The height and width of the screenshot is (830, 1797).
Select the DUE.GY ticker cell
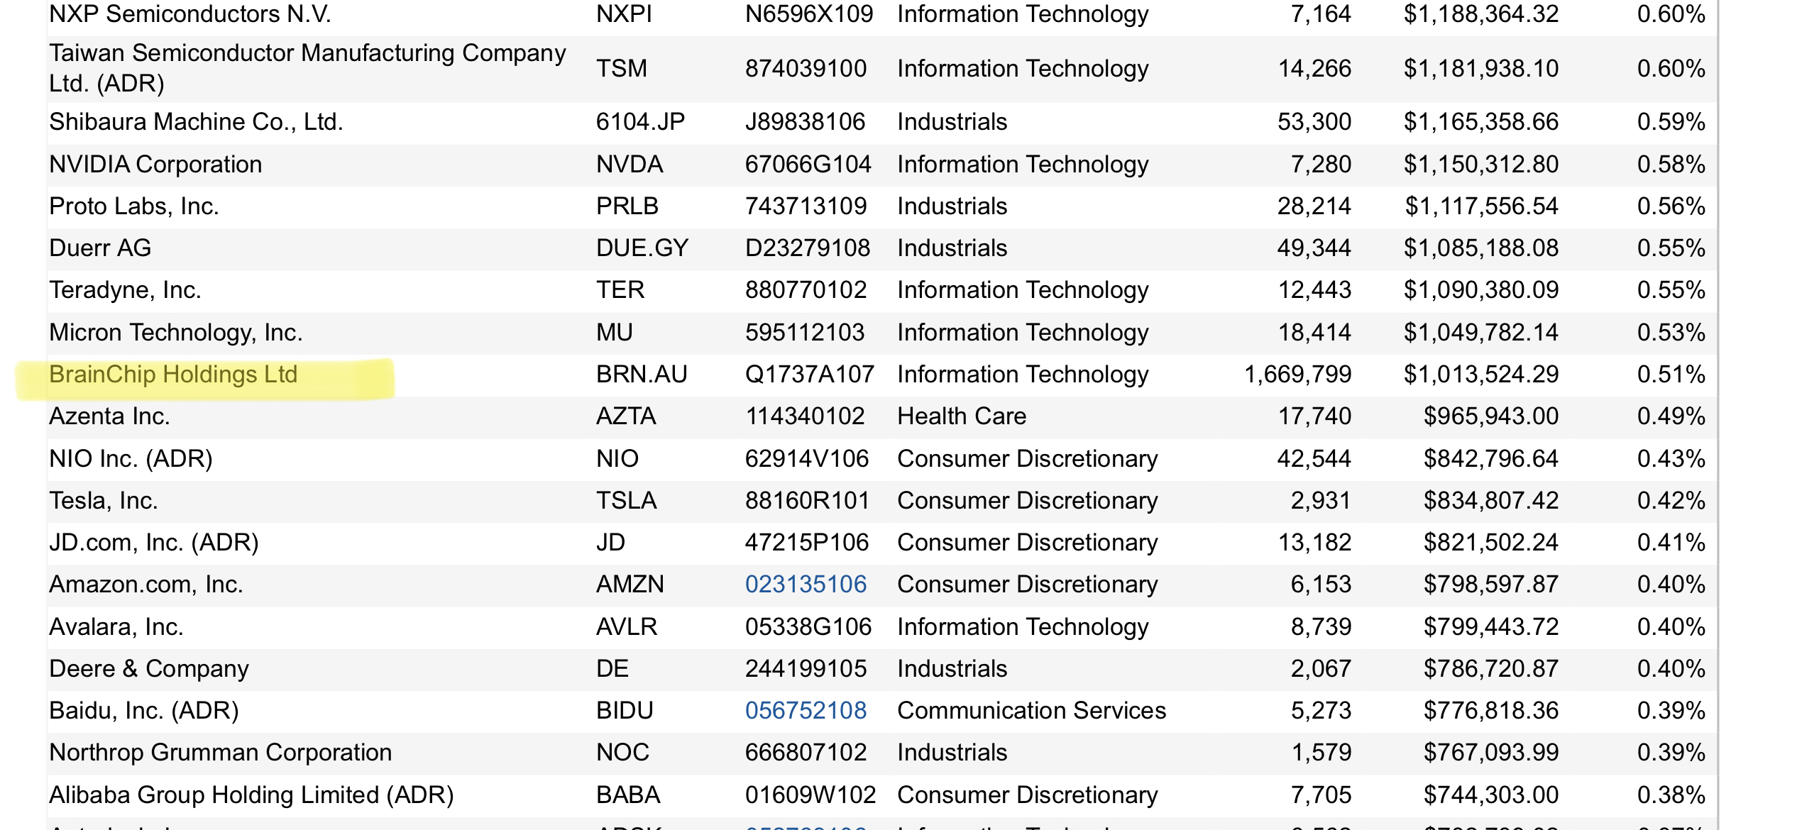642,248
